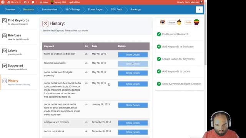This screenshot has width=246, height=138.
Task: Click the user avatar in admin bar
Action: pos(201,2)
